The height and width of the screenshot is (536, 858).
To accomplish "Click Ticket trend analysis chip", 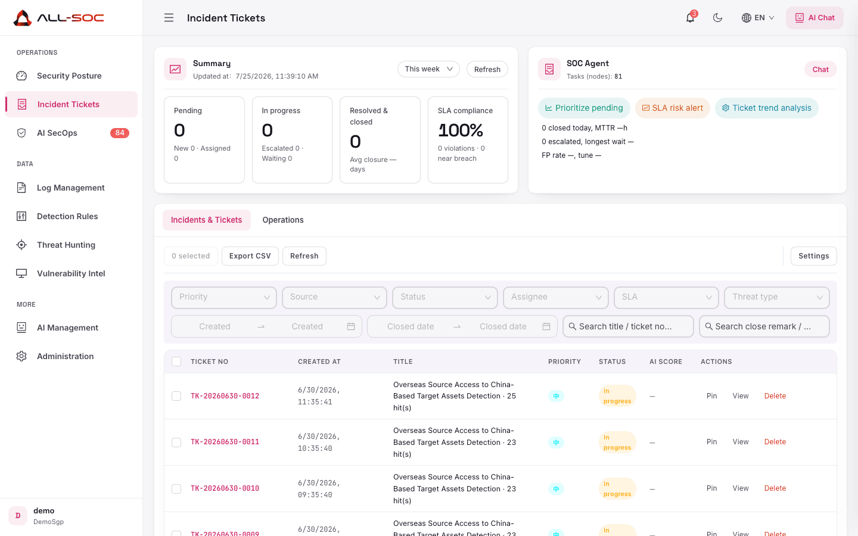I will pos(767,108).
